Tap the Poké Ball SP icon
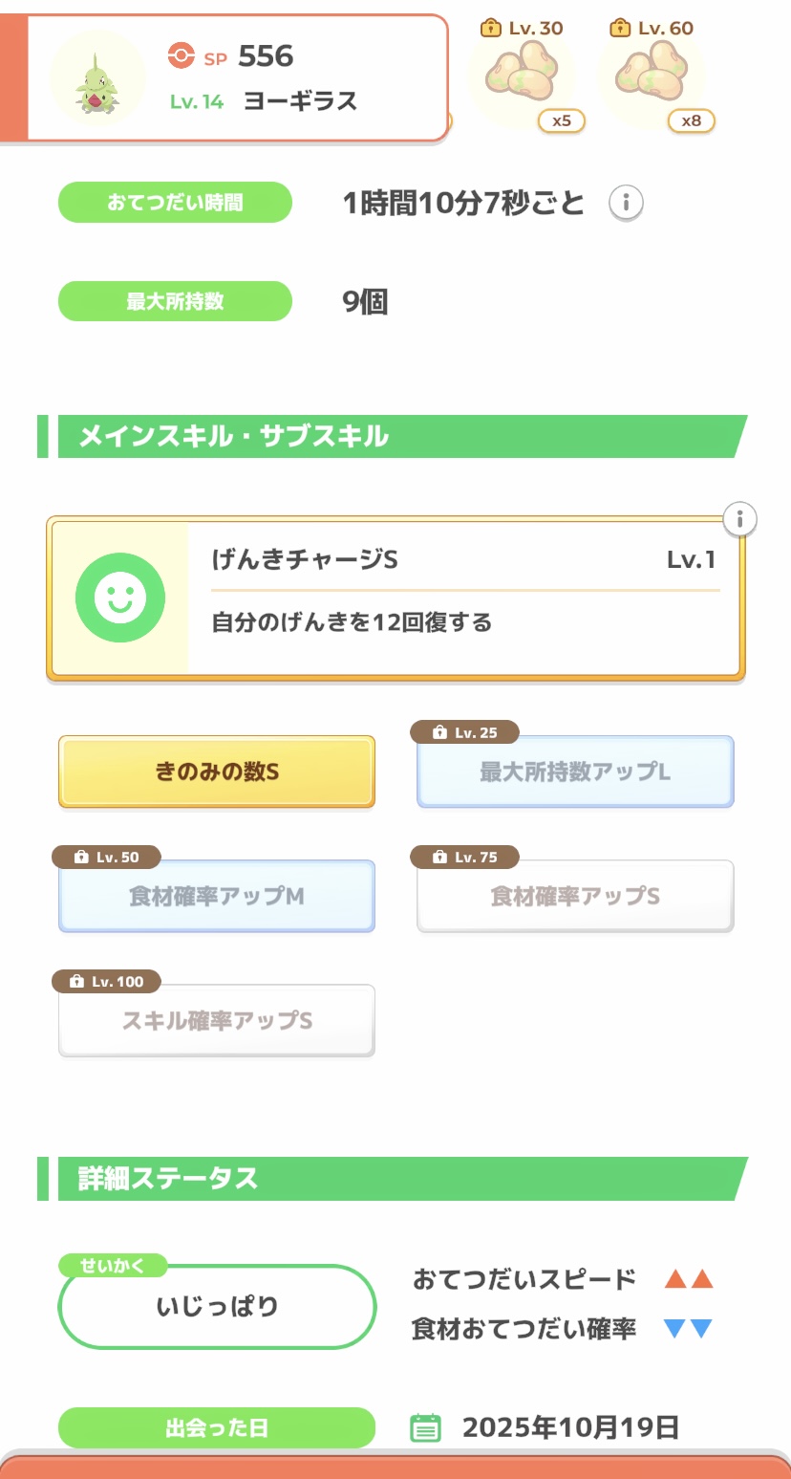The width and height of the screenshot is (791, 1479). click(x=181, y=56)
